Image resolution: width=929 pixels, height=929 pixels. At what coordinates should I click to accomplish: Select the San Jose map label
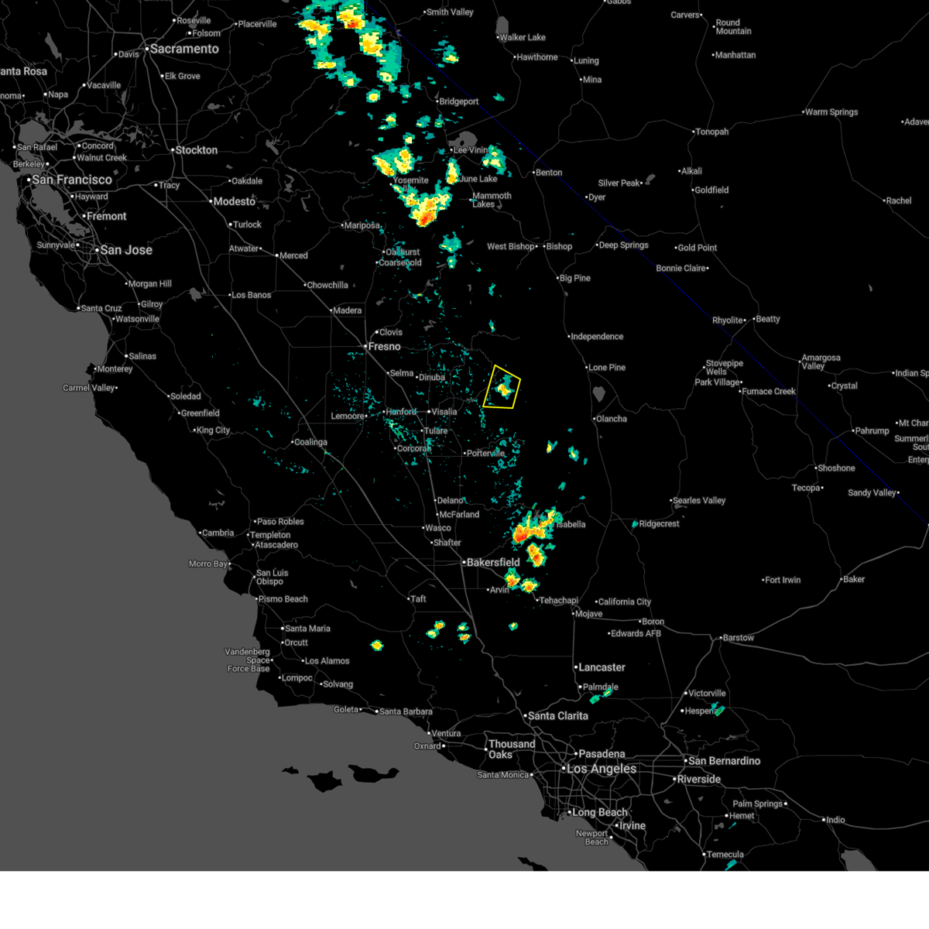[126, 250]
